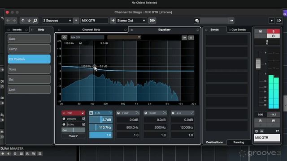Open window layout setup icon
The image size is (287, 161).
(279, 21)
